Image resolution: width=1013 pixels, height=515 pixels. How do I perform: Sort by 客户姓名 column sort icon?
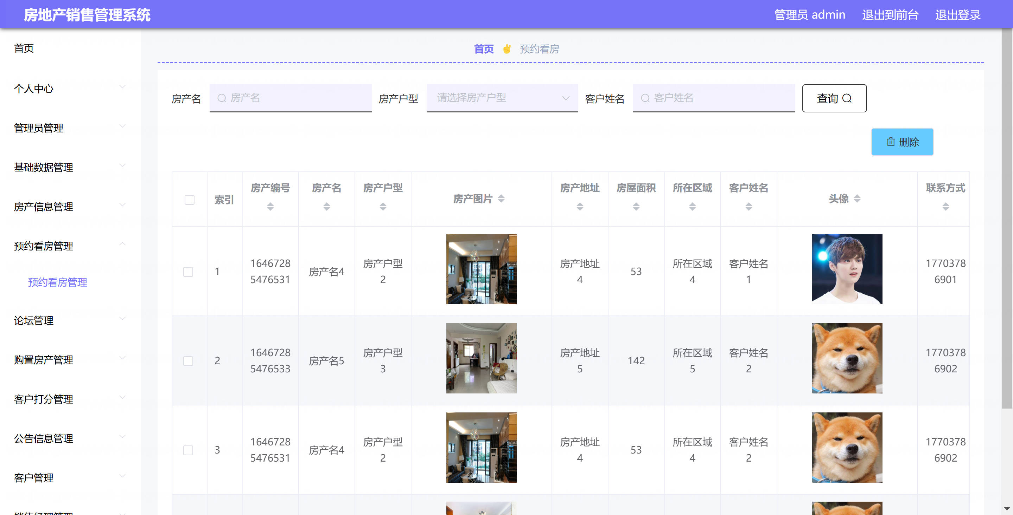tap(748, 206)
